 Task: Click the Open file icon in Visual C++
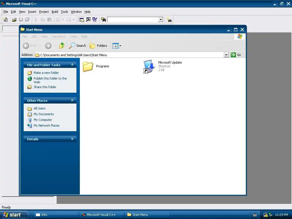(x=14, y=20)
